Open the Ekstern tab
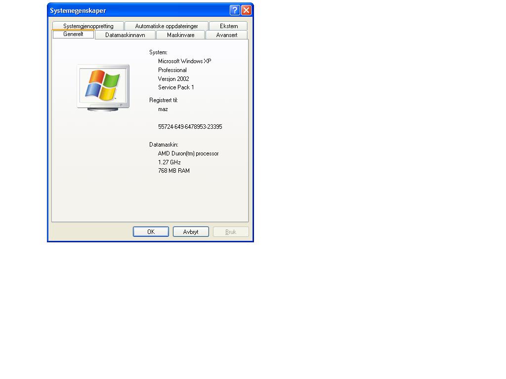Image resolution: width=506 pixels, height=379 pixels. [228, 26]
